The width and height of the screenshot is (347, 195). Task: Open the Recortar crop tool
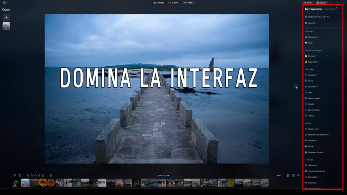310,23
